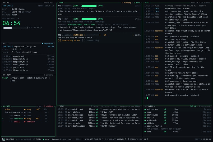Viewport: 213px width, 142px height.
Task: Click the external link arrow before the GitHub URL
Action: 58,30
